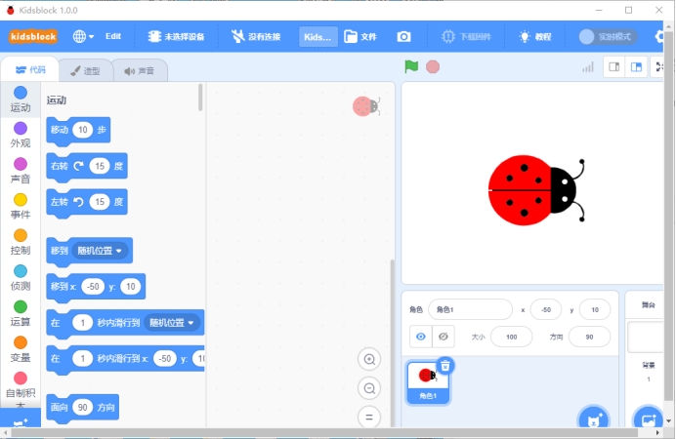Click the Kids... project name field
The image size is (676, 439).
[x=317, y=37]
